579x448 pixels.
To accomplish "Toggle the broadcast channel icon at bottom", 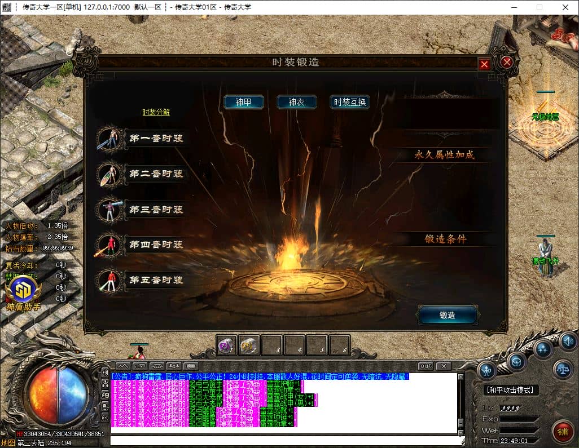I will 105,418.
